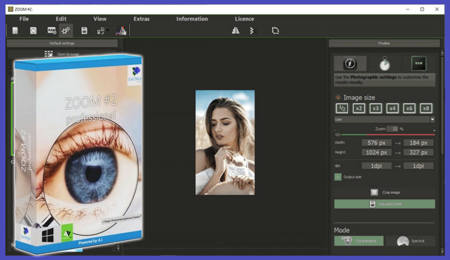Screen dimensions: 450x260
Task: Open the Edit menu
Action: point(61,19)
